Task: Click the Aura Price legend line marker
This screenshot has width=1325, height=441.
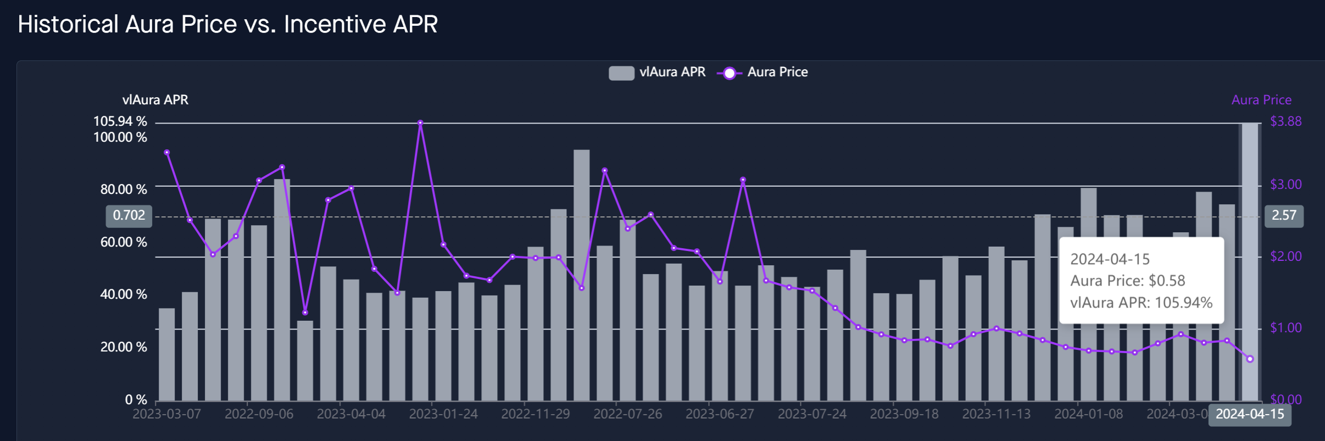Action: tap(729, 73)
